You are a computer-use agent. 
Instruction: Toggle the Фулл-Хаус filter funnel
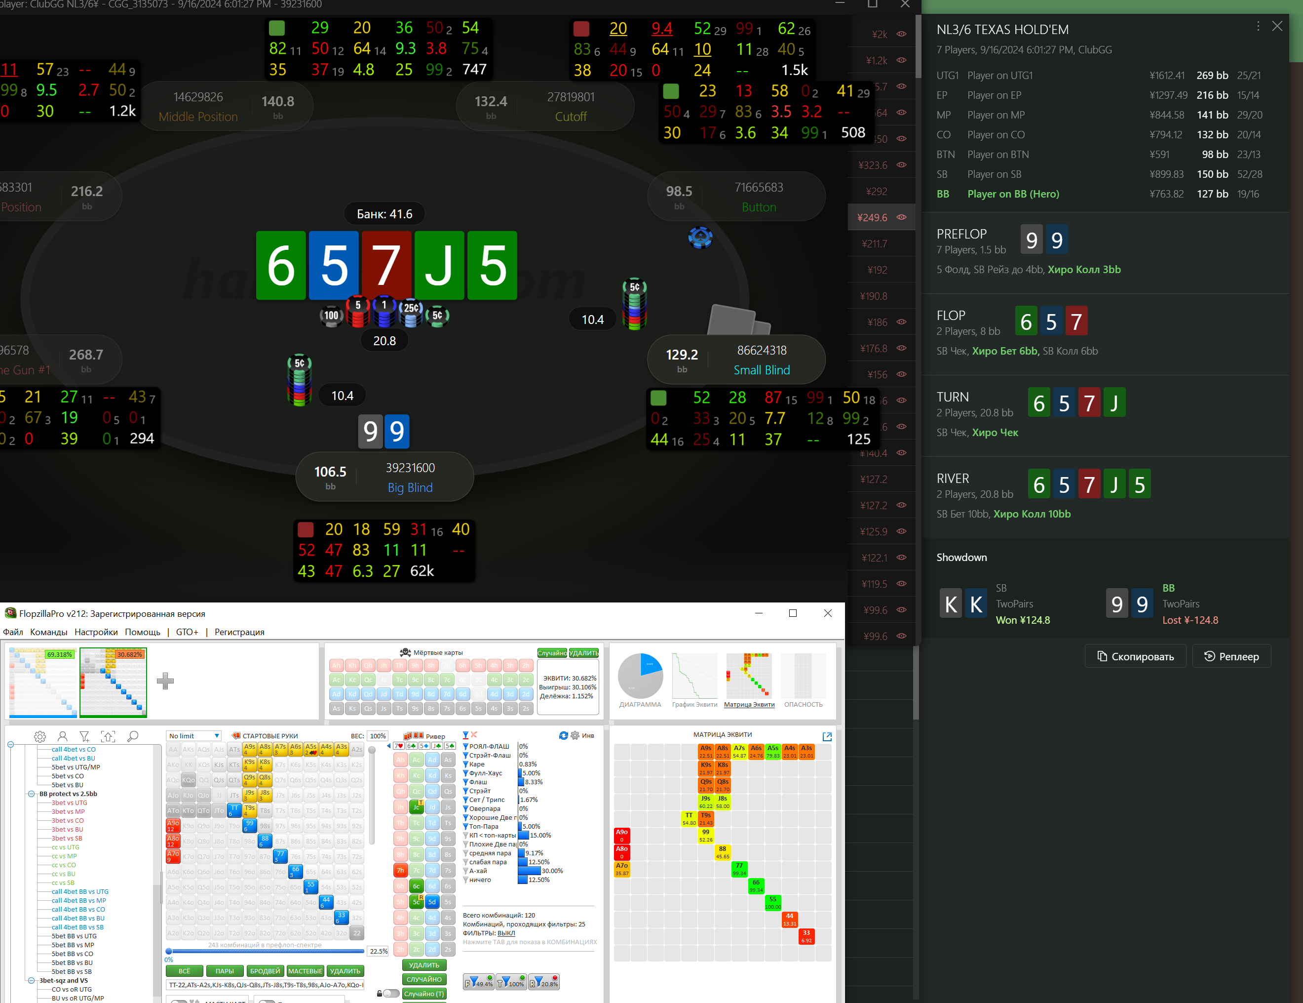[466, 773]
